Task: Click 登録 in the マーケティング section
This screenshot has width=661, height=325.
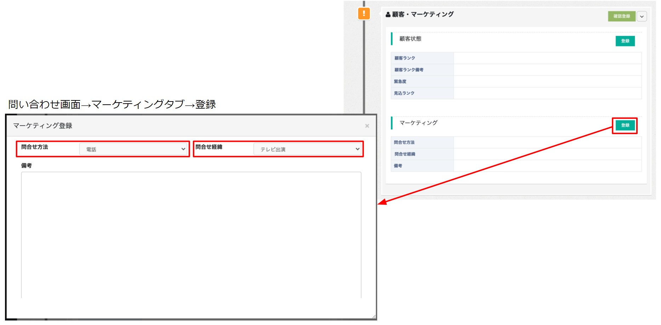Action: coord(625,126)
